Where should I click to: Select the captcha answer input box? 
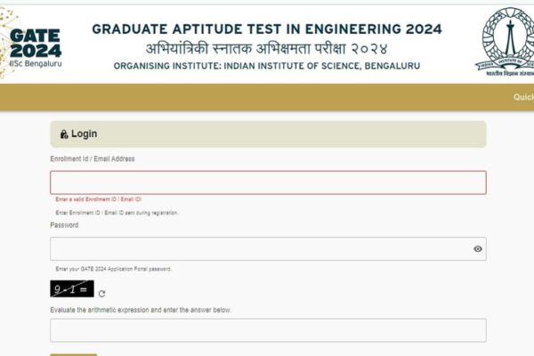tap(268, 330)
